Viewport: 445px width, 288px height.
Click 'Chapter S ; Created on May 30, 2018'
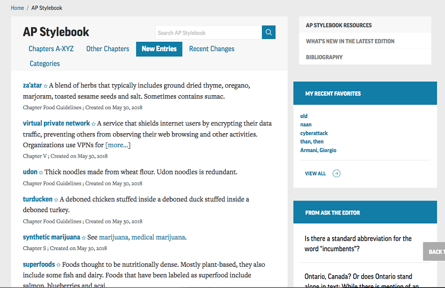coord(65,248)
